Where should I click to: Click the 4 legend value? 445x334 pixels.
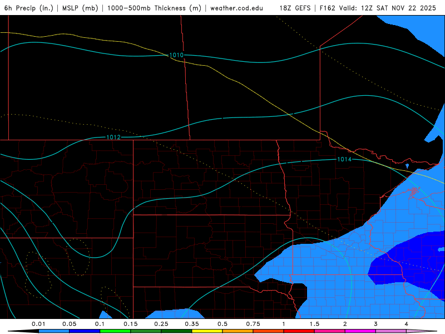click(406, 324)
